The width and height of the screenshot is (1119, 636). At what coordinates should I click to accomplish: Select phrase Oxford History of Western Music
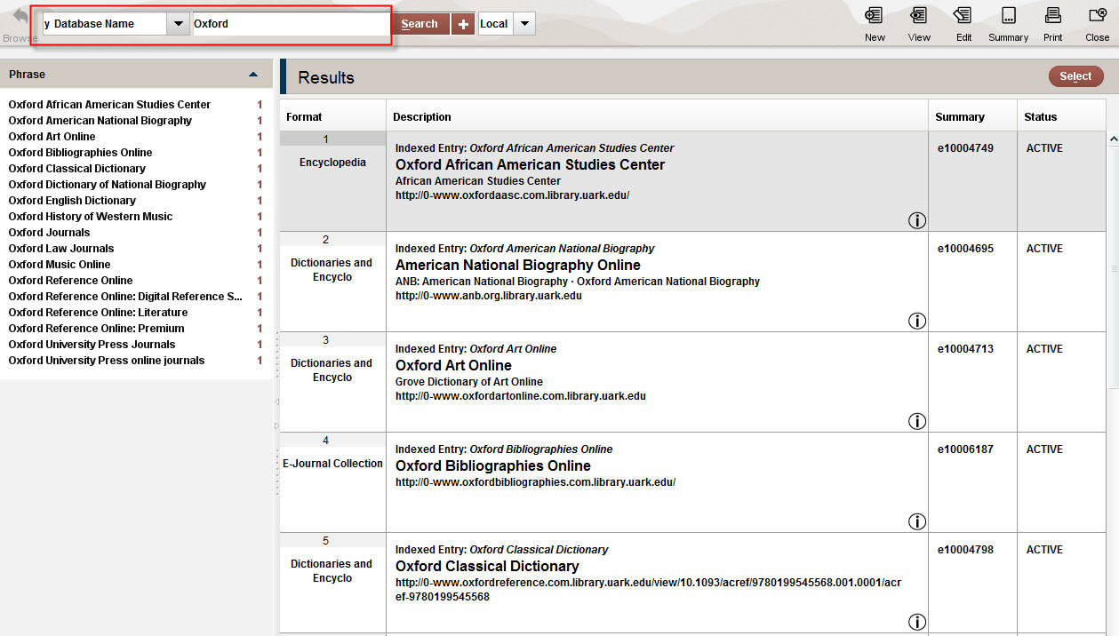pos(90,217)
